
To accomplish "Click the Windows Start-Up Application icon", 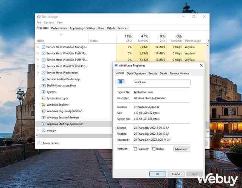I will click(44, 124).
